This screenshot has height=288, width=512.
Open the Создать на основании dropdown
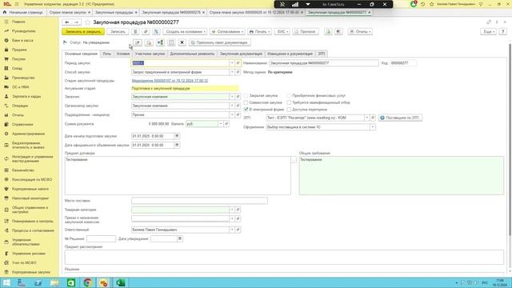185,32
